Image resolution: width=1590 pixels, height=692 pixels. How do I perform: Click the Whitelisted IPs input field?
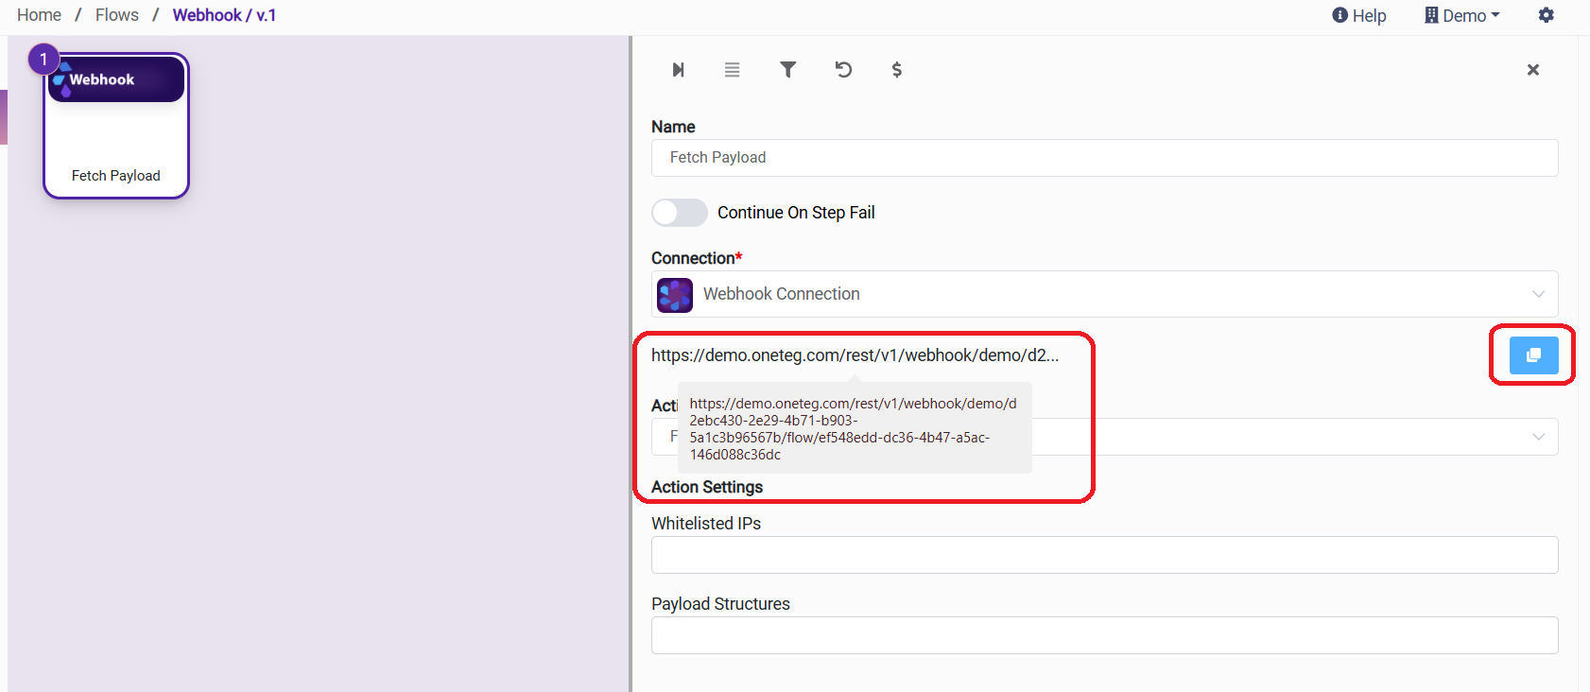(1103, 555)
